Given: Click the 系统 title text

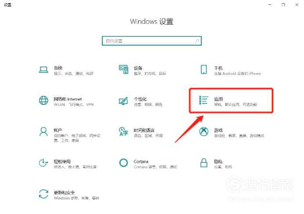Looking at the screenshot, I should pyautogui.click(x=58, y=68).
